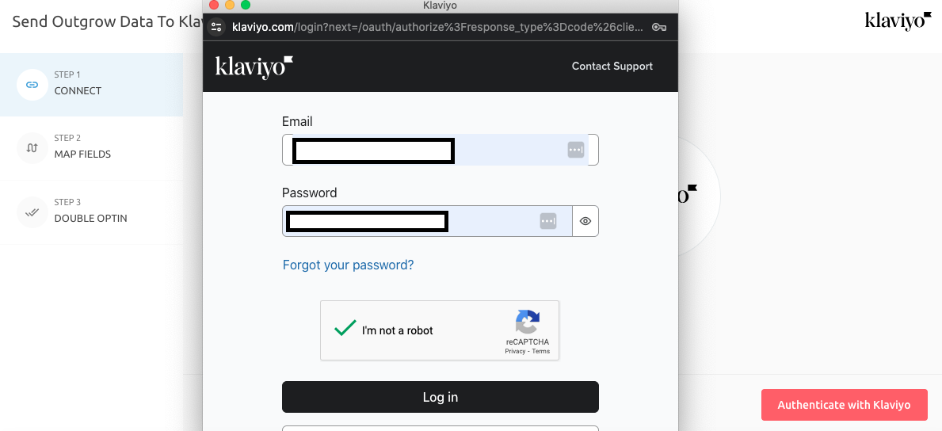
Task: Click the Step 1 Connect link icon
Action: tap(32, 83)
